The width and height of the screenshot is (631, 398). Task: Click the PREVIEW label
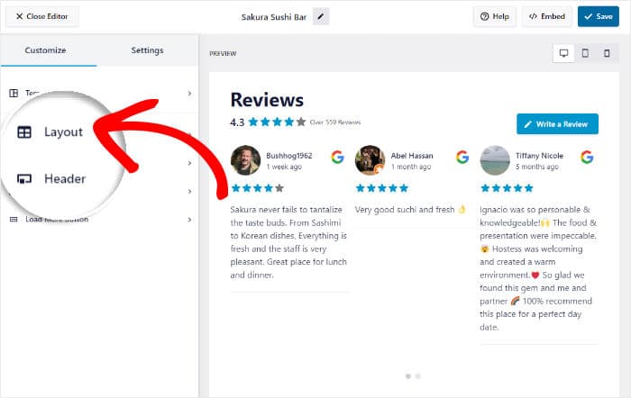click(223, 53)
